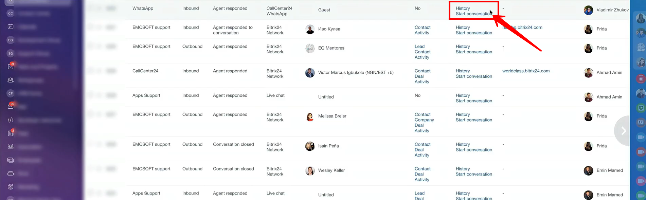Open the worldclass.bitrix24.com link
The width and height of the screenshot is (646, 200).
pyautogui.click(x=526, y=71)
